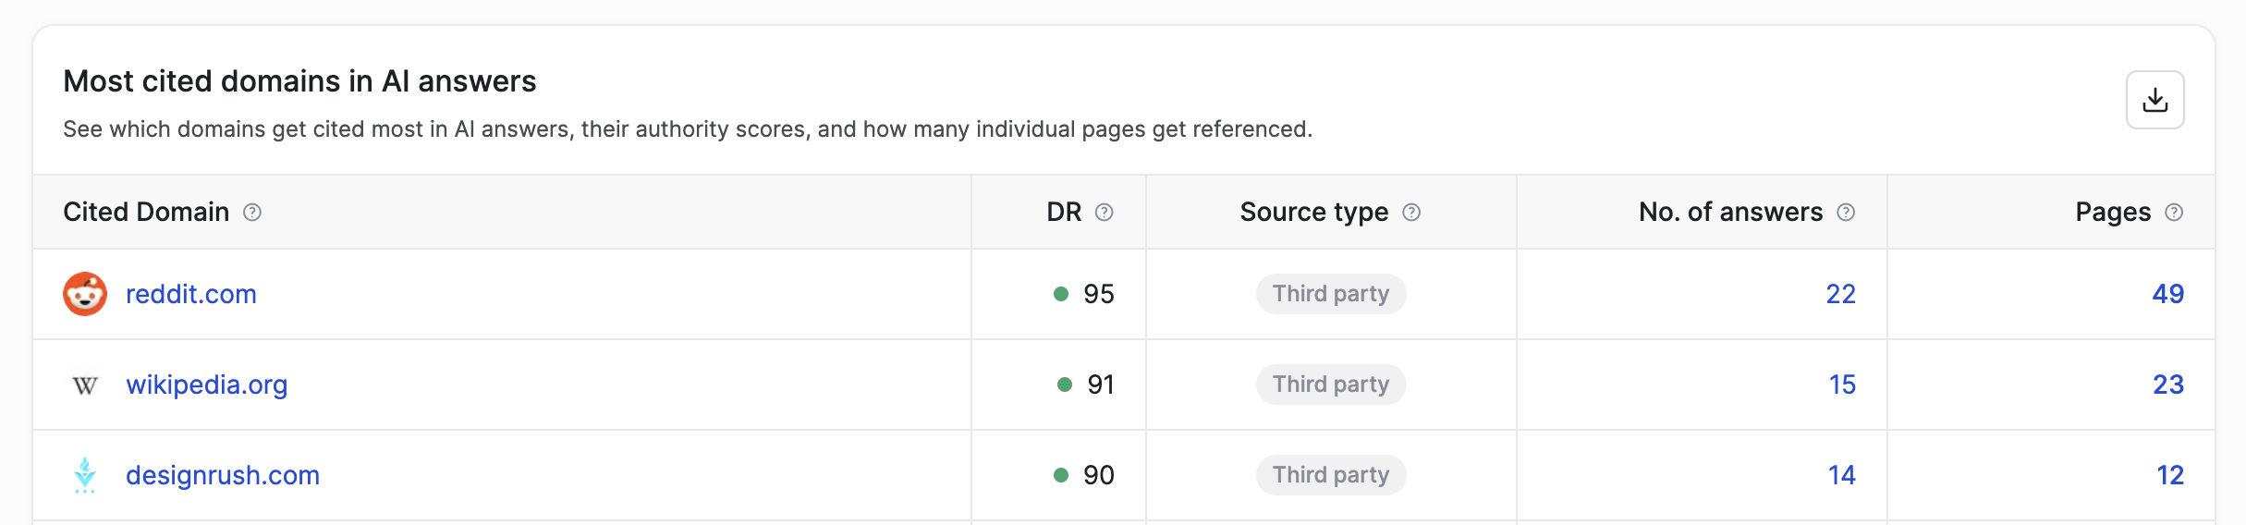The width and height of the screenshot is (2246, 525).
Task: Sort by the Source type header
Action: [1314, 212]
